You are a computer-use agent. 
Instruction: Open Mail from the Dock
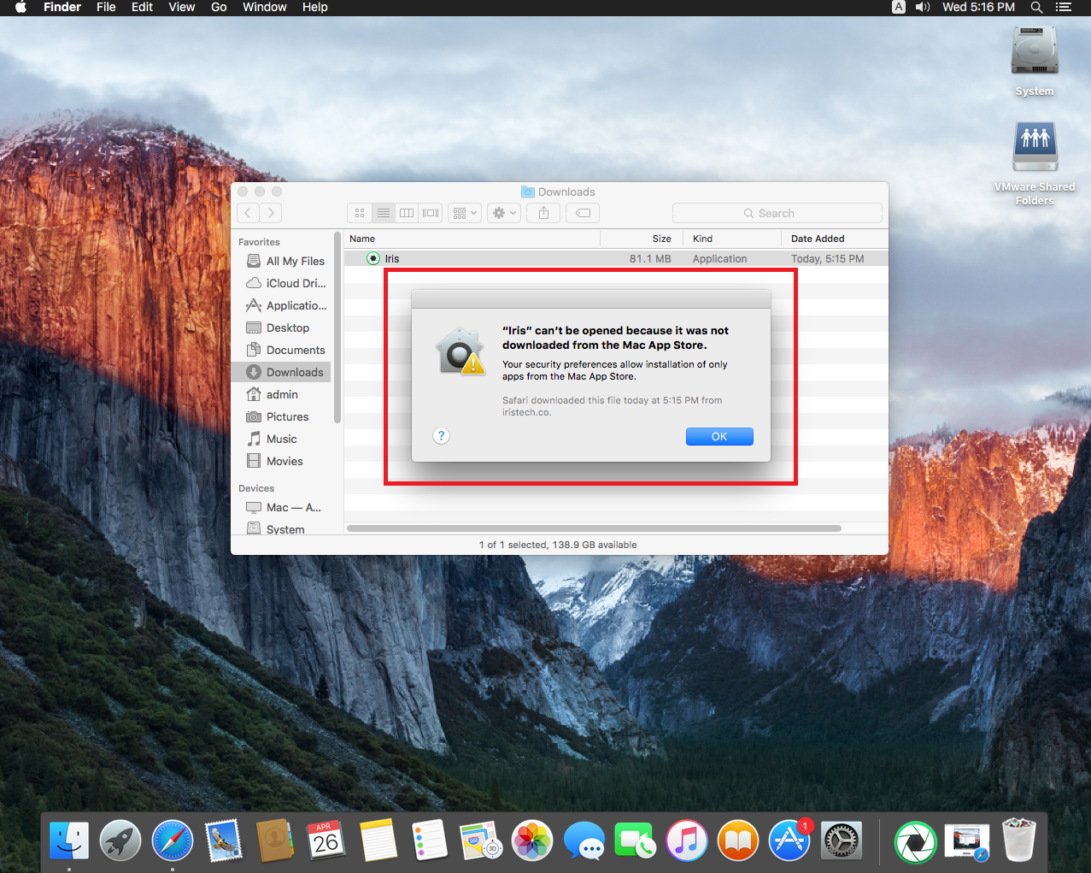(224, 841)
